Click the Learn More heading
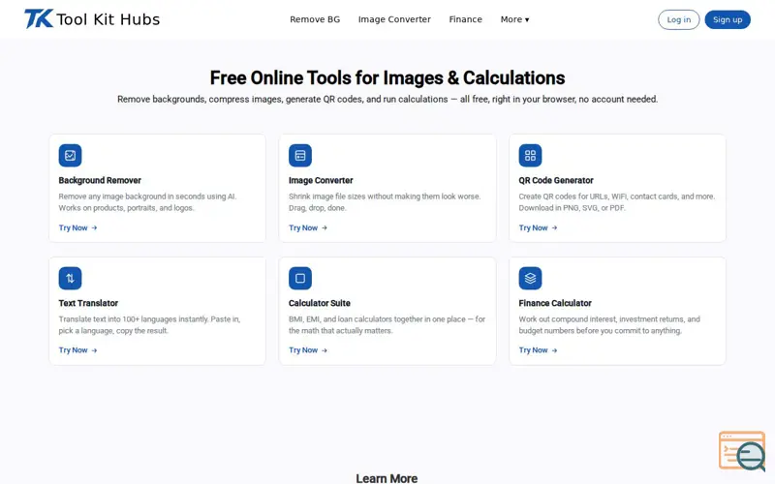This screenshot has height=484, width=775. 387,478
